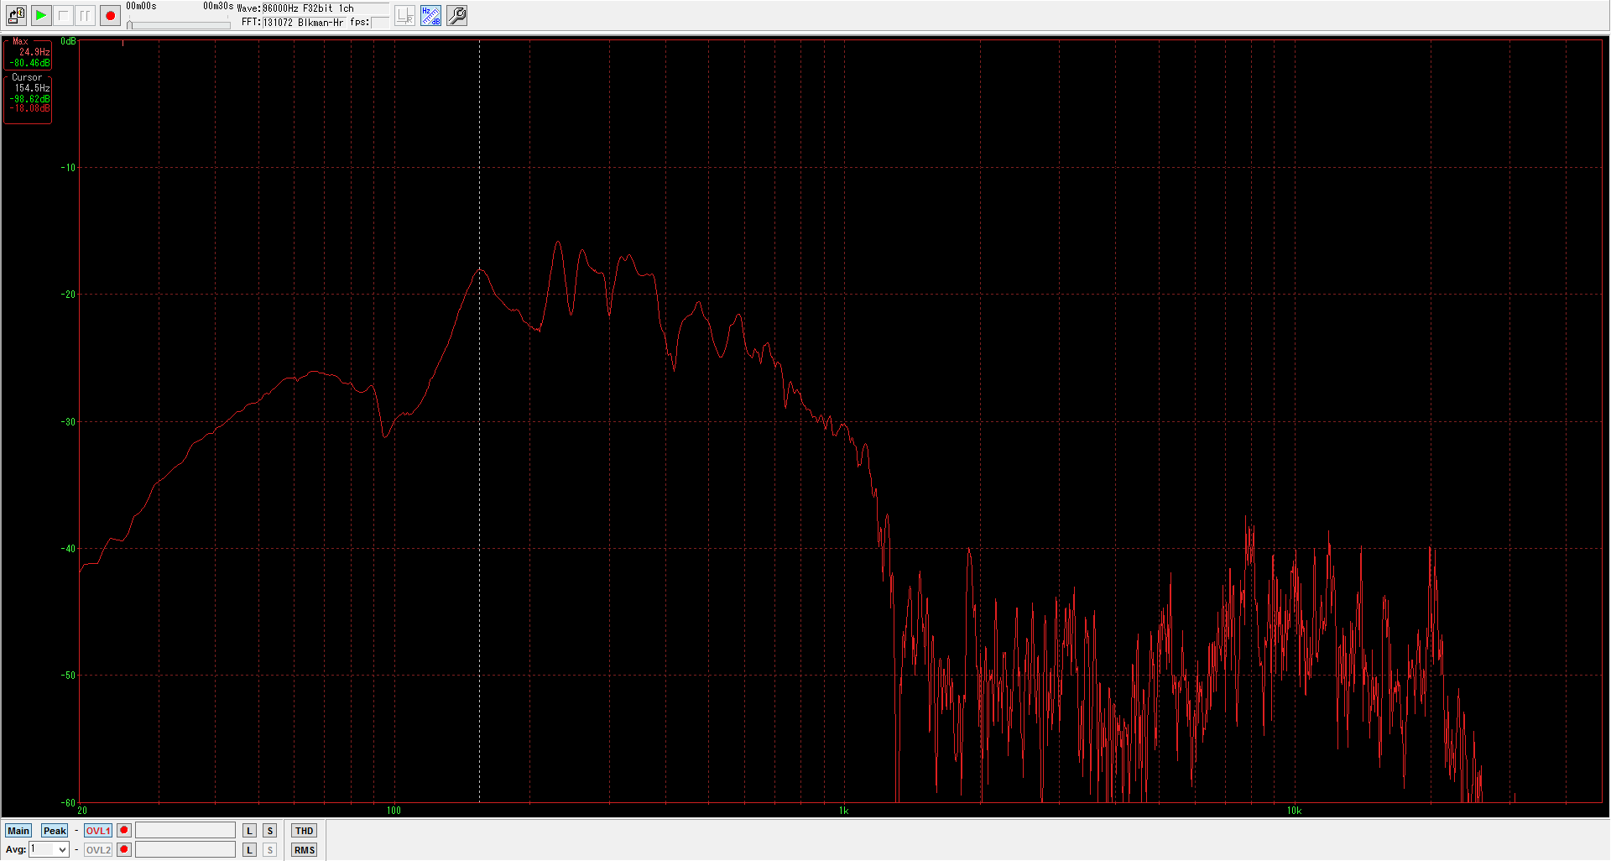Open the wave file input icon
Image resolution: width=1611 pixels, height=861 pixels.
point(16,15)
